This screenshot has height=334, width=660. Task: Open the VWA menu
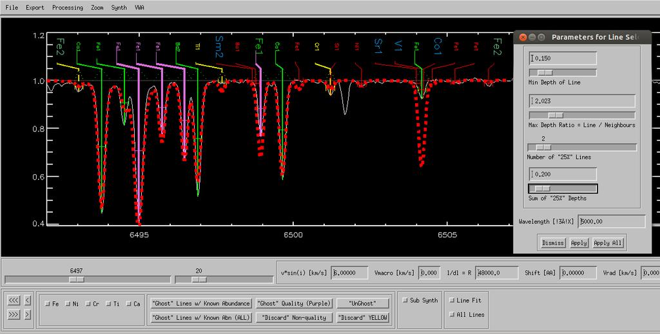pos(139,8)
